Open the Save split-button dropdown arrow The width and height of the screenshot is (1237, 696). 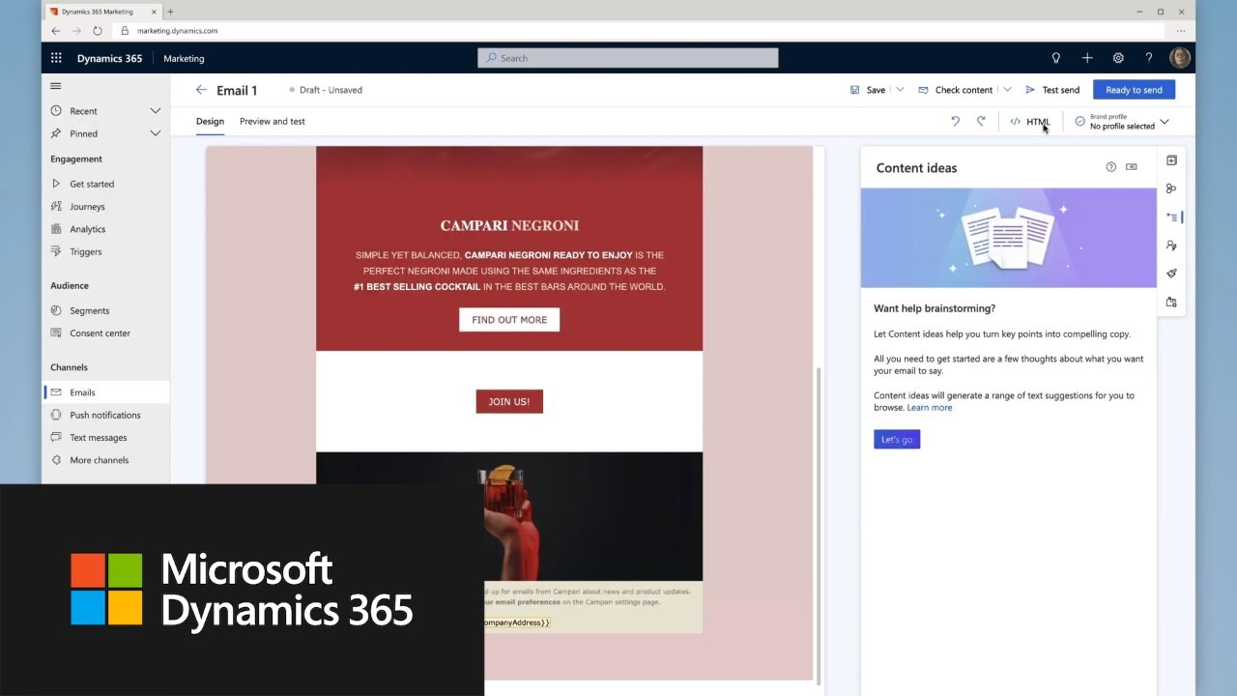click(900, 90)
